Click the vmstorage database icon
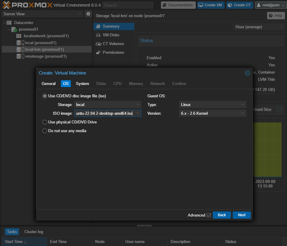This screenshot has width=287, height=246. [x=19, y=56]
